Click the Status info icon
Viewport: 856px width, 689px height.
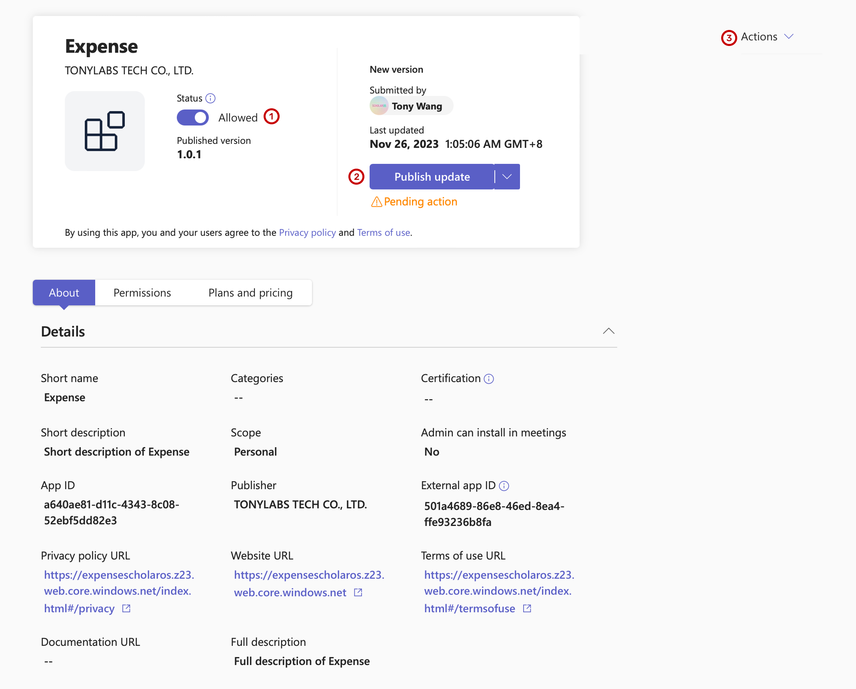210,98
